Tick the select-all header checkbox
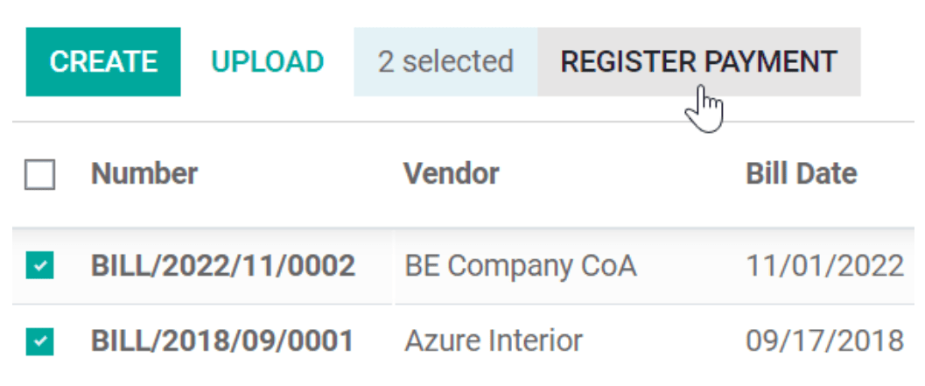Viewport: 925px width, 386px height. coord(39,175)
